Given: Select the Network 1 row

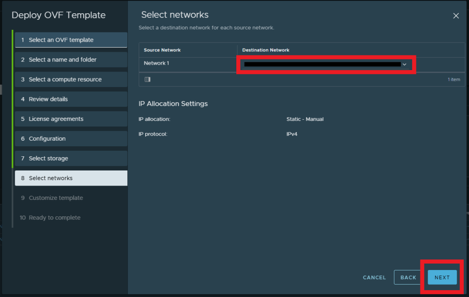Looking at the screenshot, I should click(x=156, y=63).
